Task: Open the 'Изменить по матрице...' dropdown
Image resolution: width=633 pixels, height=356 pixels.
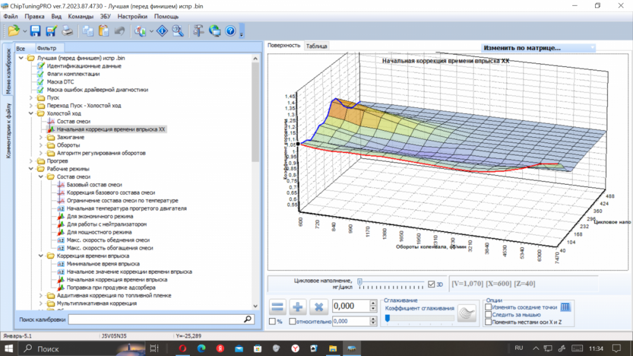Action: click(538, 47)
